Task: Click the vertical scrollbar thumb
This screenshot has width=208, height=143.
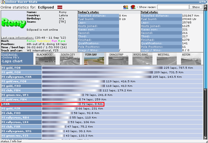Action: pos(206,50)
